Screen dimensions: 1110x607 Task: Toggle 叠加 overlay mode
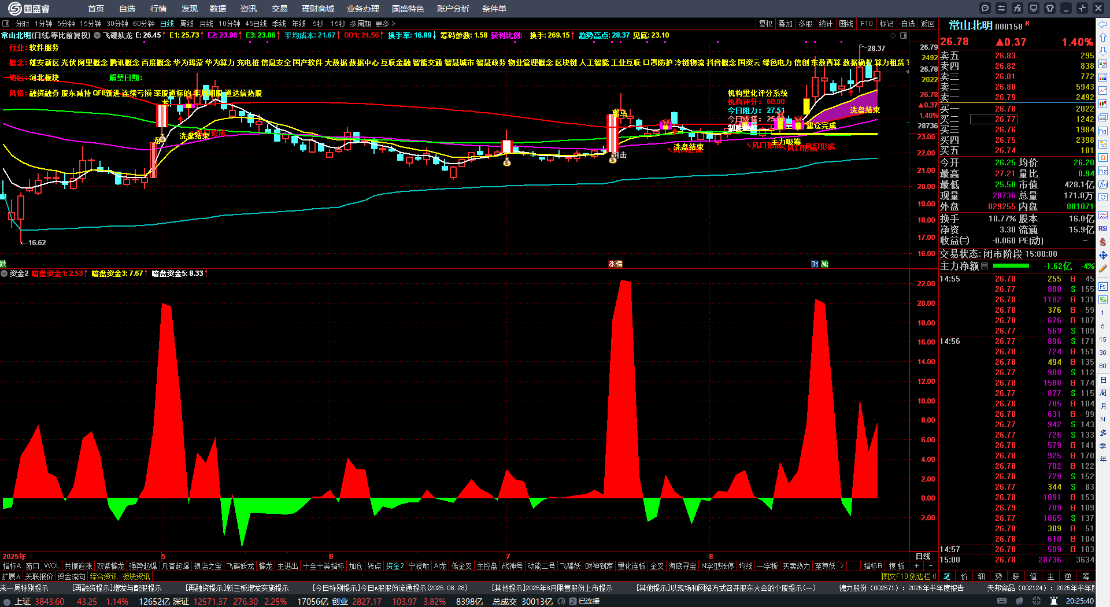click(x=785, y=24)
